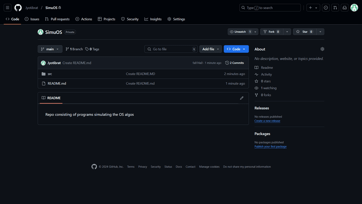This screenshot has width=362, height=204.
Task: Click the Type / to search box
Action: coord(270,8)
